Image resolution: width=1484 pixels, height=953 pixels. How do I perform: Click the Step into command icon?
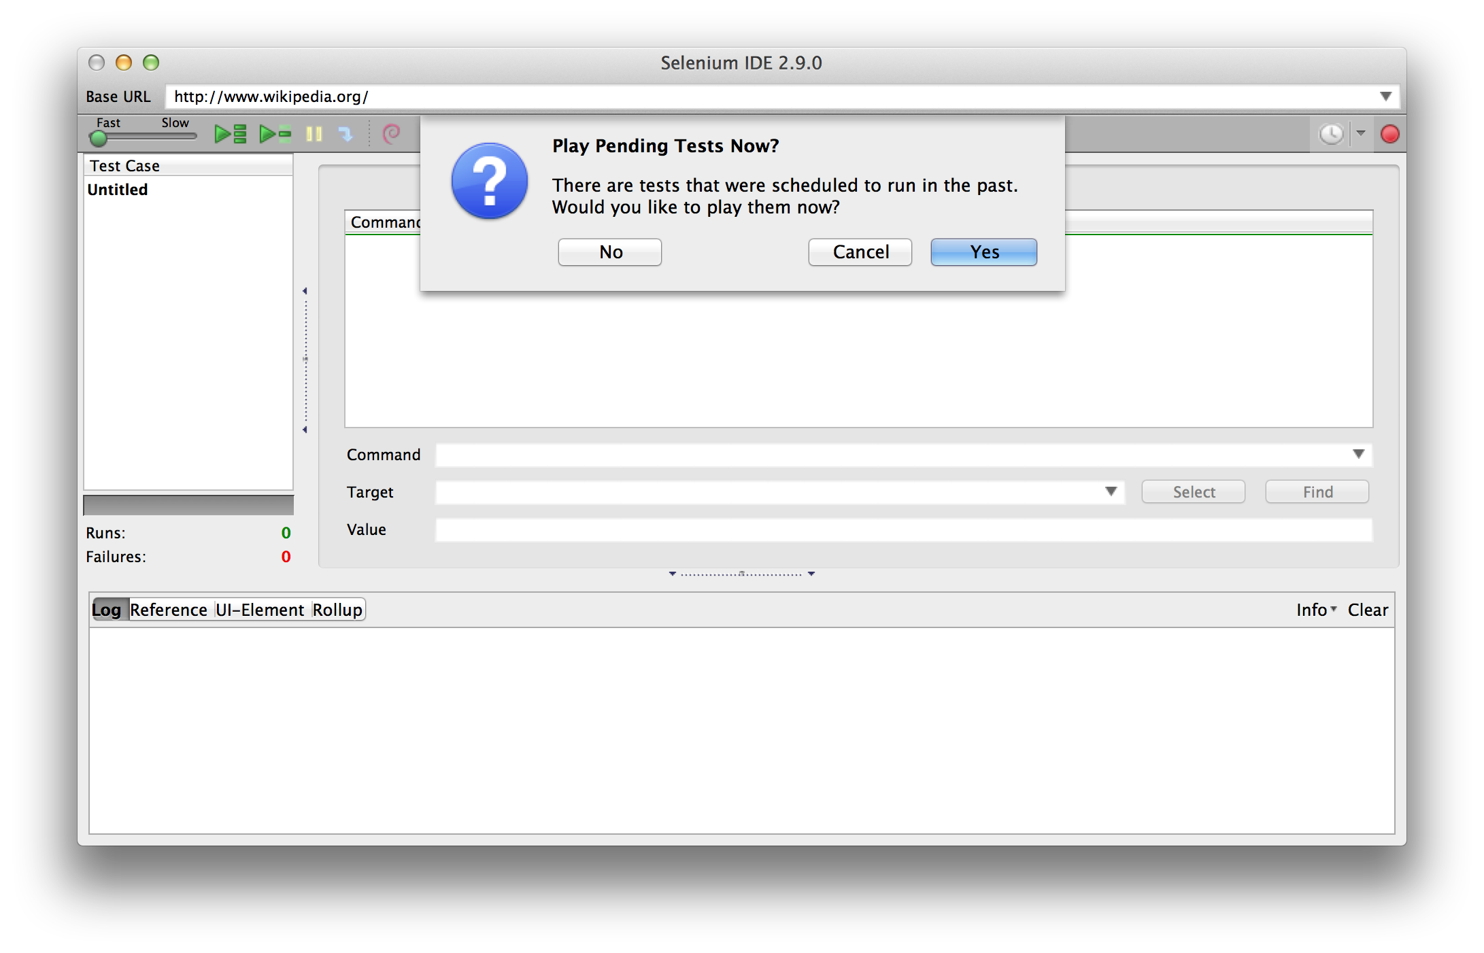point(346,134)
